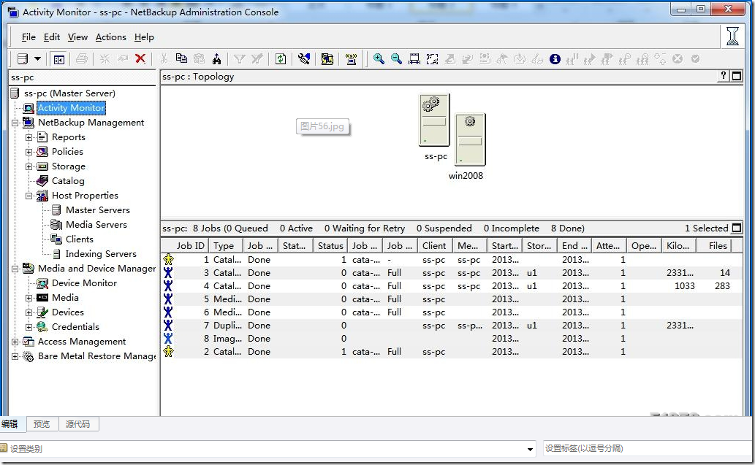Sort jobs by the Type column
This screenshot has height=465, width=755.
pos(225,246)
